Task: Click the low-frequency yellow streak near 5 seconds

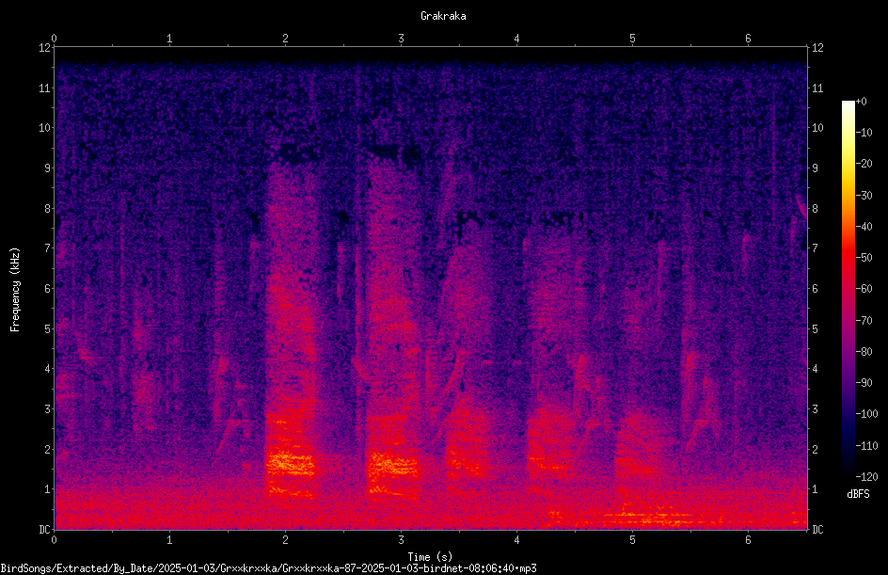Action: point(645,517)
